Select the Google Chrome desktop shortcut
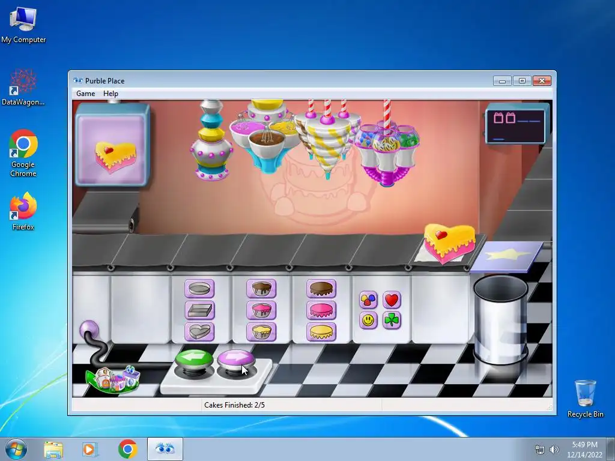The width and height of the screenshot is (615, 461). (23, 153)
